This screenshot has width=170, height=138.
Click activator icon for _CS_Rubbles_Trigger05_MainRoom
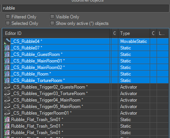7,107
